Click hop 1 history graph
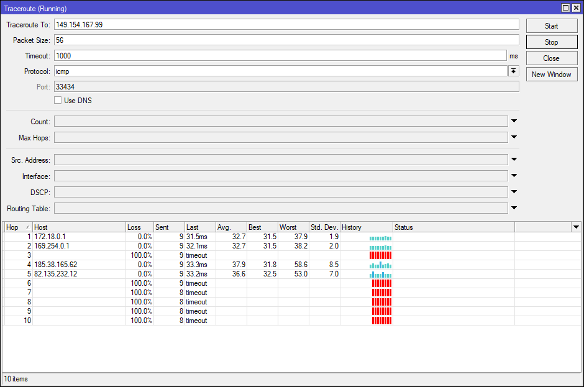The image size is (584, 387). (381, 238)
